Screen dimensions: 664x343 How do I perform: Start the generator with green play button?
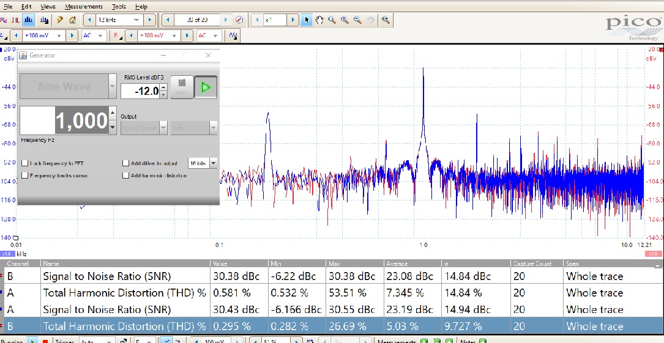pos(206,87)
